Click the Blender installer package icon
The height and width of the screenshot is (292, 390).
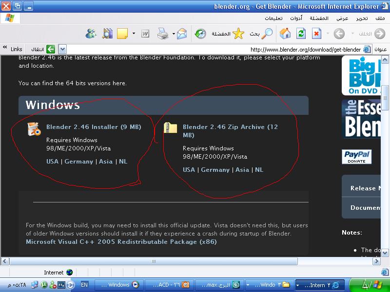34,129
